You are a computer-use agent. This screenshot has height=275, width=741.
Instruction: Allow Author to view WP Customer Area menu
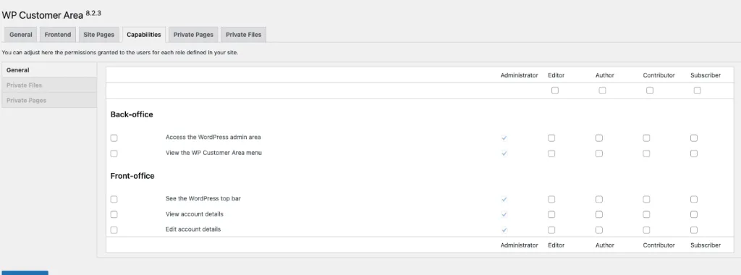tap(598, 153)
